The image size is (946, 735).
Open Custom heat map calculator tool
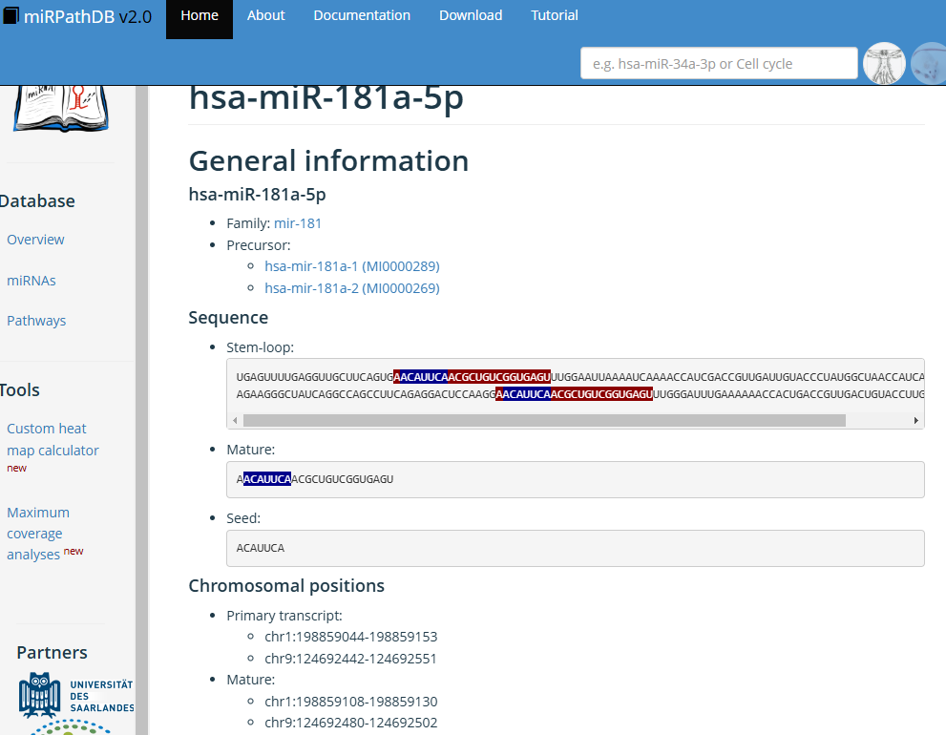53,439
